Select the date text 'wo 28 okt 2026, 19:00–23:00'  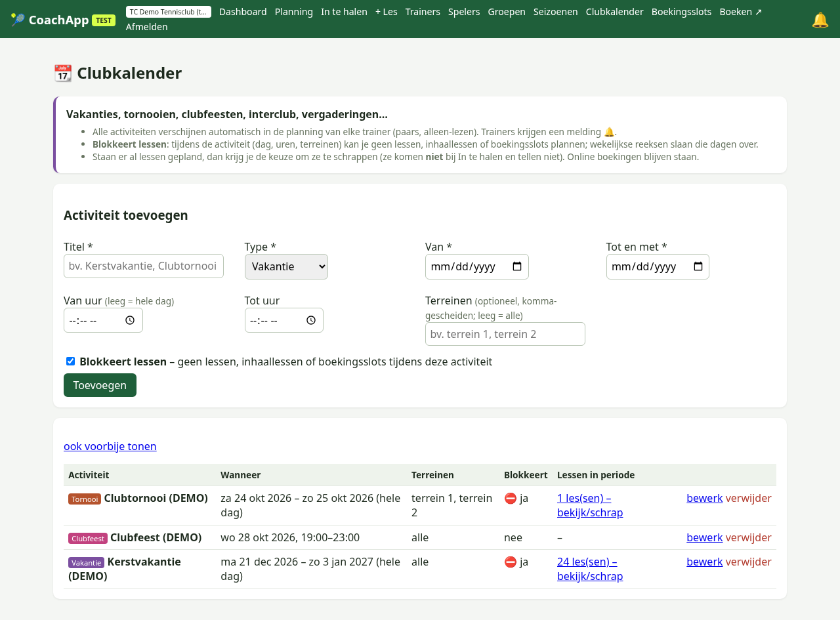(290, 537)
